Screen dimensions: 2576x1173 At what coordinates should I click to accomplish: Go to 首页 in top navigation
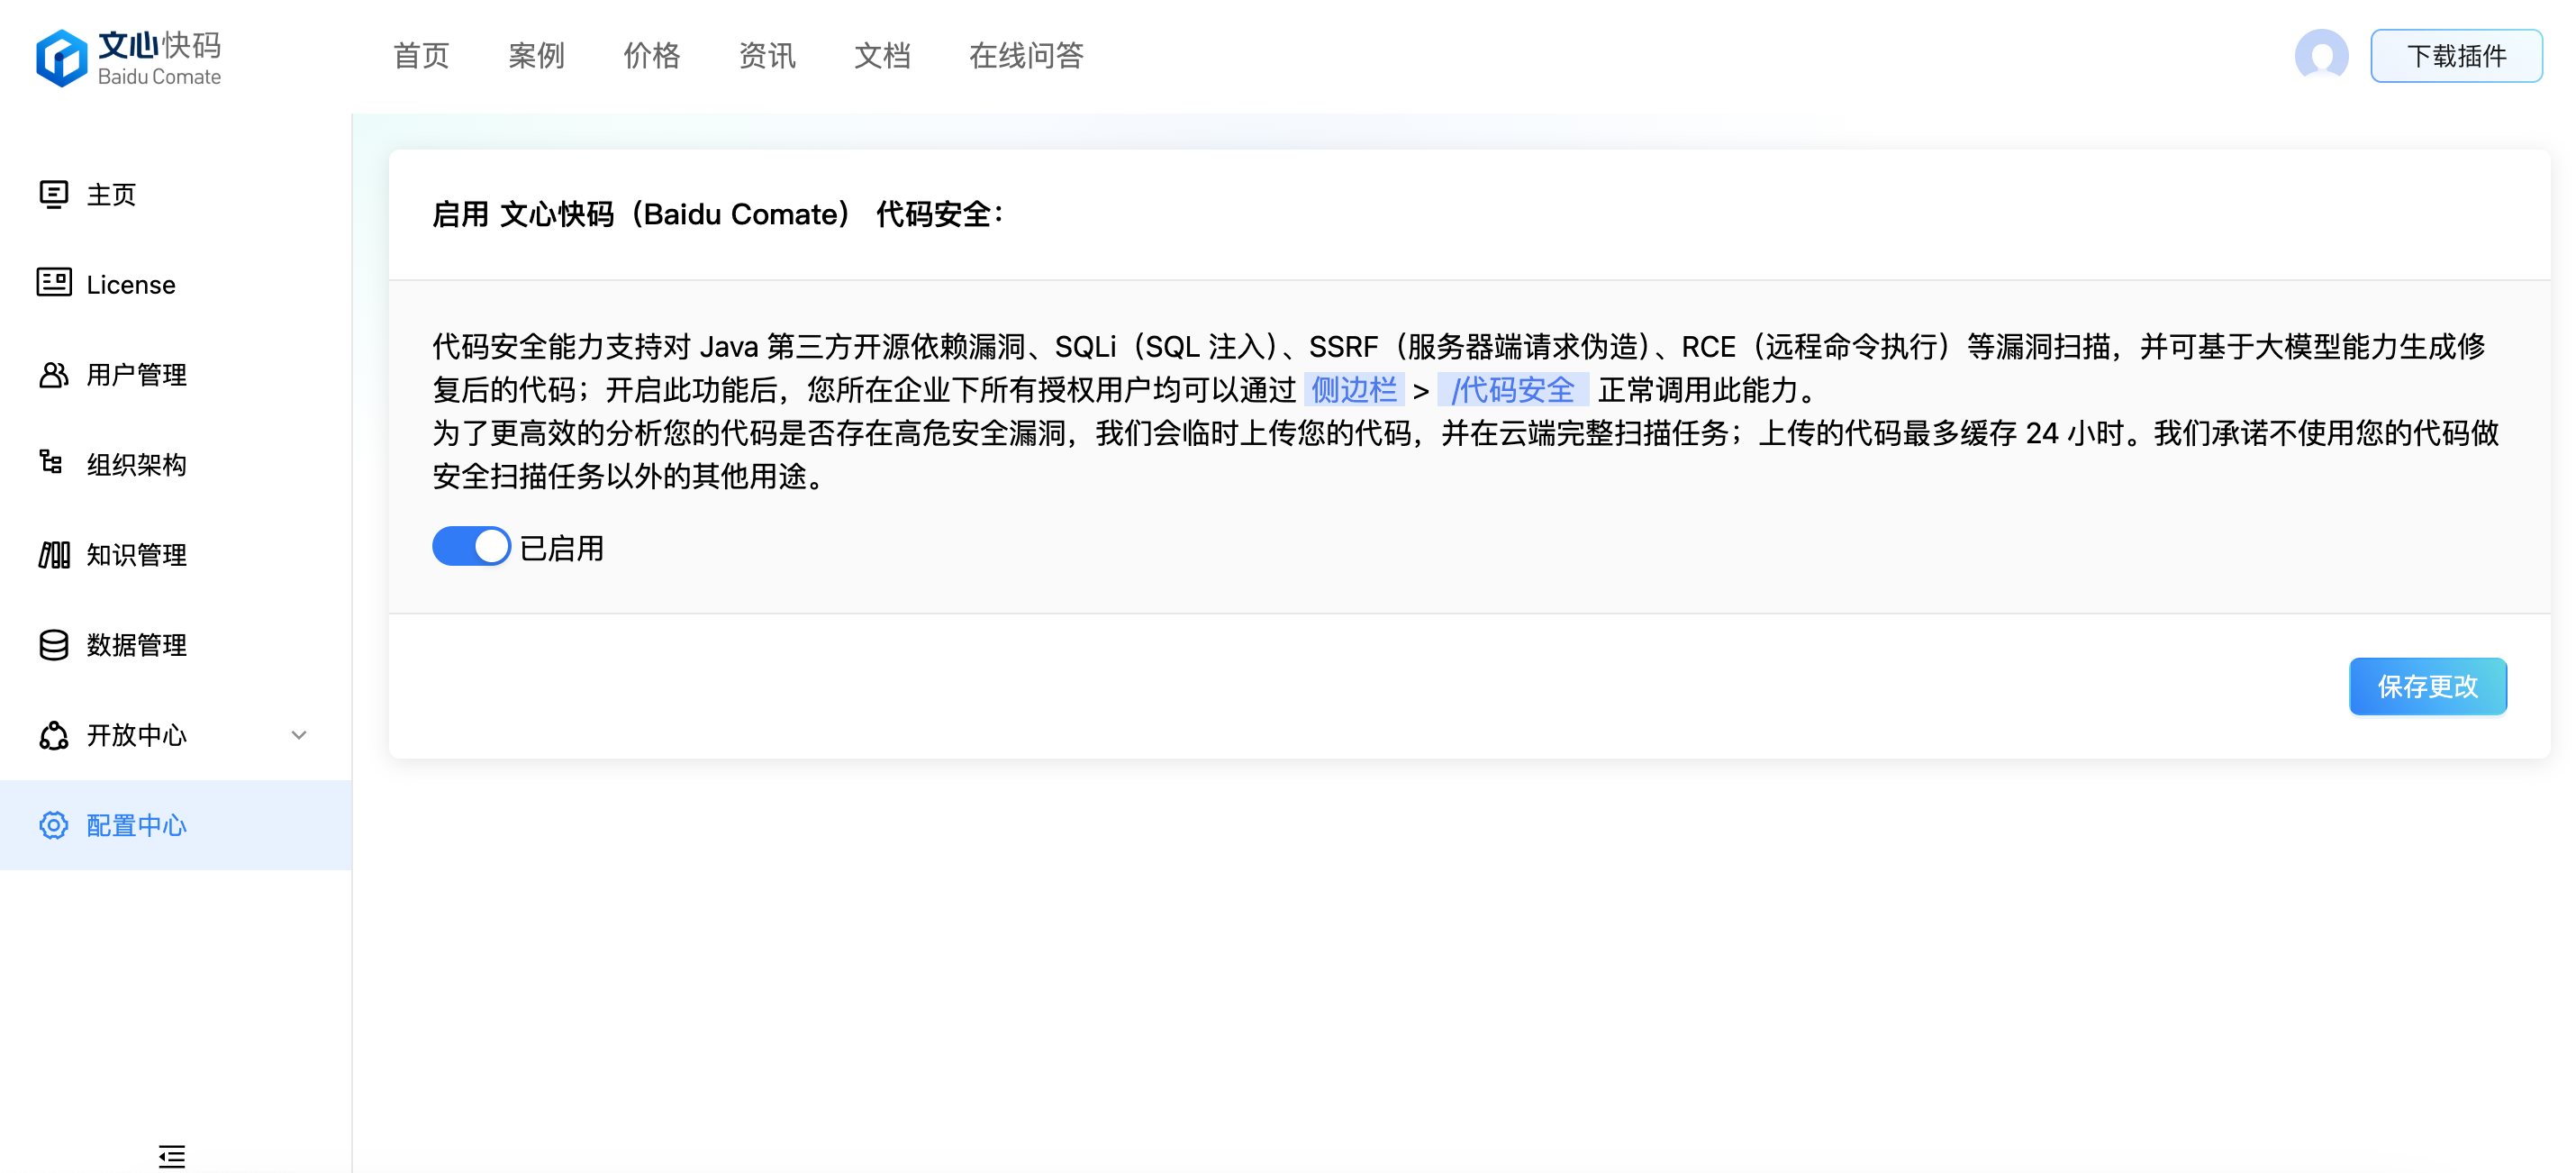tap(421, 56)
